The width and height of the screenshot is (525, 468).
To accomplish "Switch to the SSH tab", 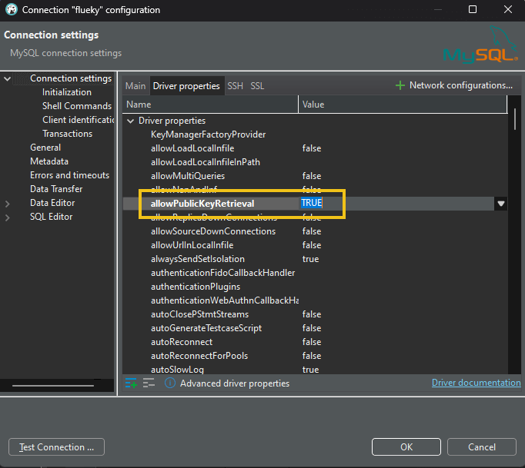I will click(x=235, y=86).
